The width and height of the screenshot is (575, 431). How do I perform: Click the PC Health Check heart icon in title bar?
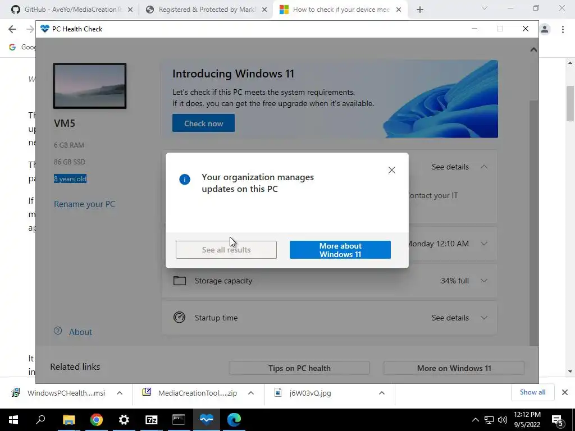pos(45,29)
